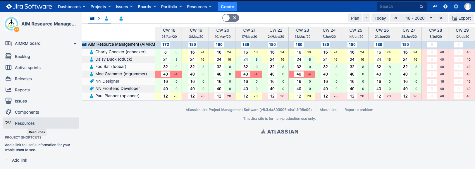This screenshot has width=475, height=169.
Task: Open Jira administration gear icon
Action: pyautogui.click(x=456, y=6)
